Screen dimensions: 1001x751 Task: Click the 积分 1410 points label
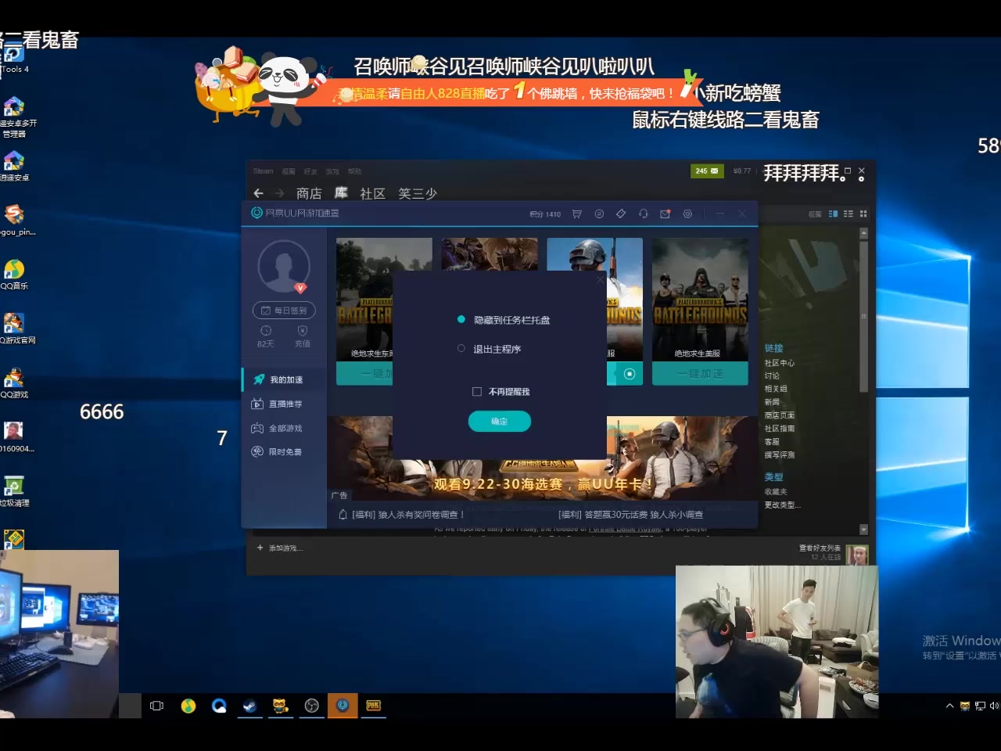tap(545, 214)
